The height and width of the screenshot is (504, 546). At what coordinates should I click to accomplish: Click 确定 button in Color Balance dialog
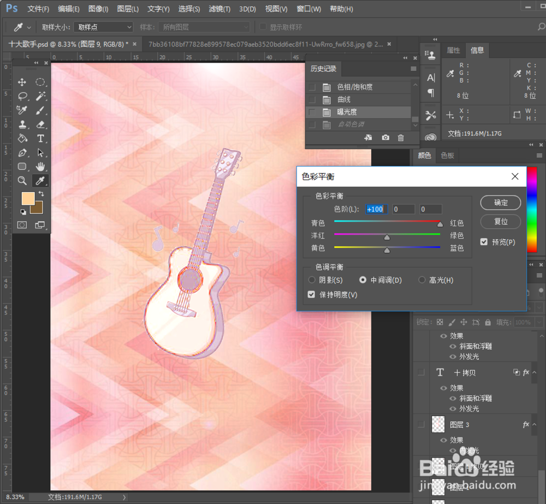pyautogui.click(x=500, y=203)
